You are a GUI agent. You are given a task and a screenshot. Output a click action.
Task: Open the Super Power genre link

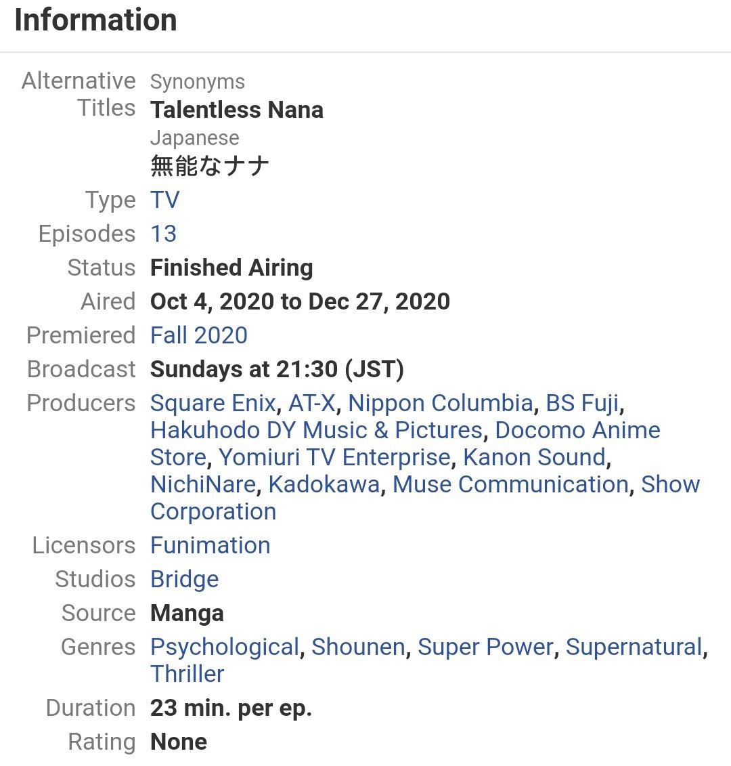tap(485, 647)
